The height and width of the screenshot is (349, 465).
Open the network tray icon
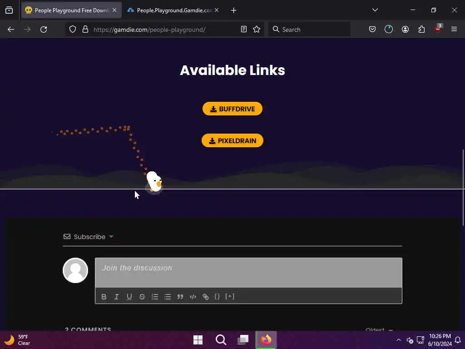click(420, 340)
